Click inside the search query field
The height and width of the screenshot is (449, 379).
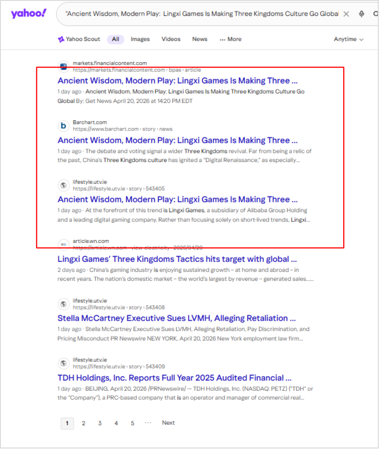(x=202, y=14)
